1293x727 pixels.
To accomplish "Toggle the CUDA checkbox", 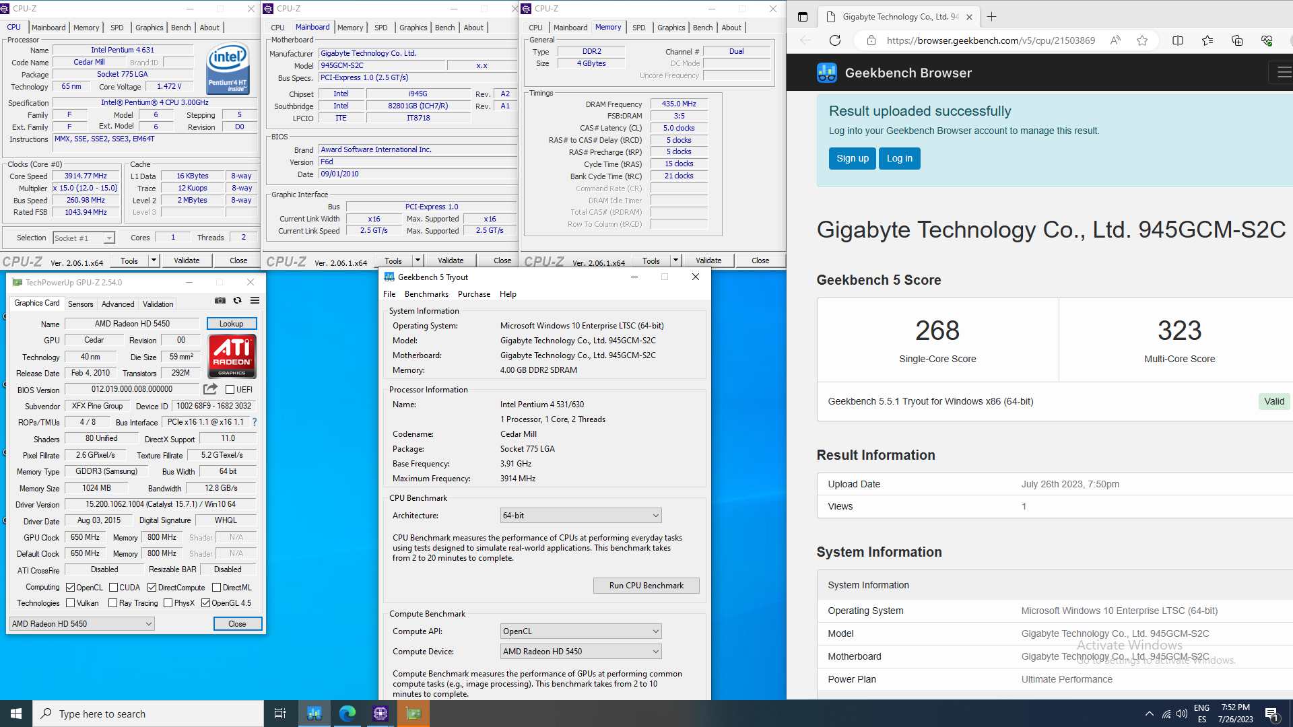I will [113, 588].
